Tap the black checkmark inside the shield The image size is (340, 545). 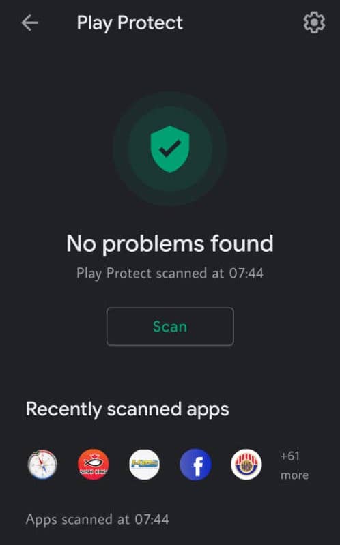170,149
